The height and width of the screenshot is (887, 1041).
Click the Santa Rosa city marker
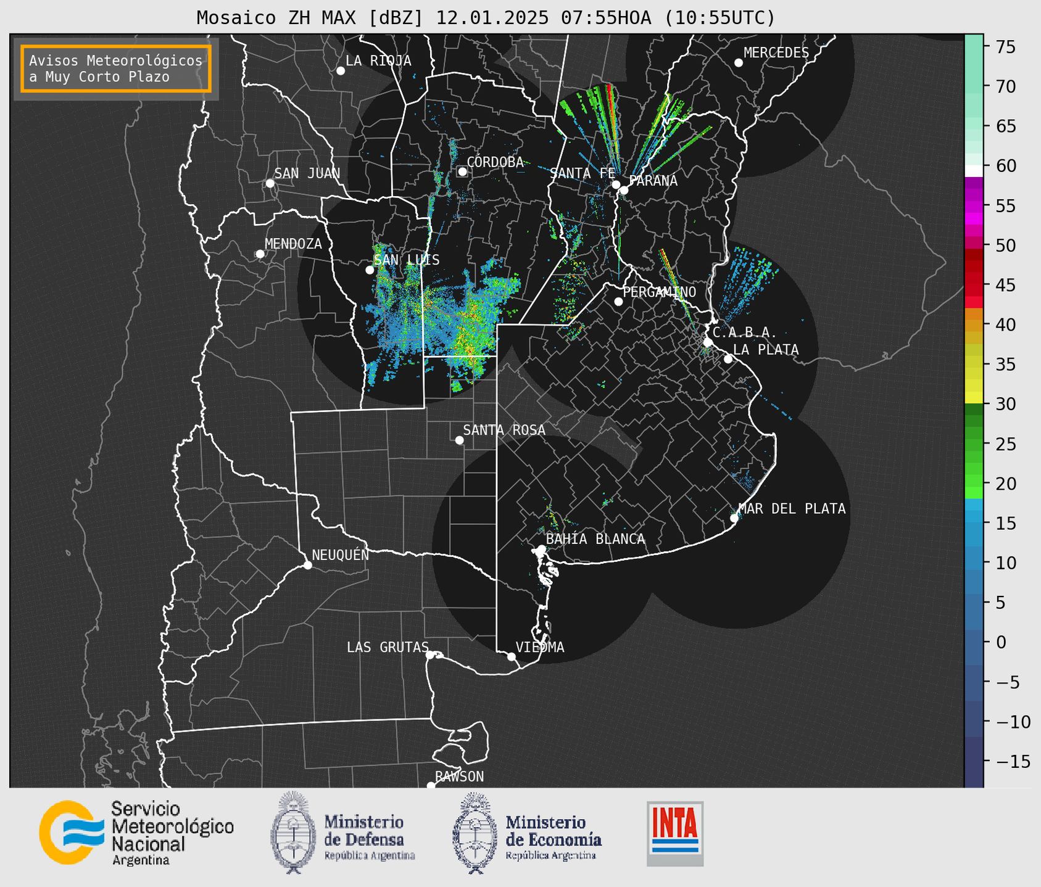click(x=459, y=440)
